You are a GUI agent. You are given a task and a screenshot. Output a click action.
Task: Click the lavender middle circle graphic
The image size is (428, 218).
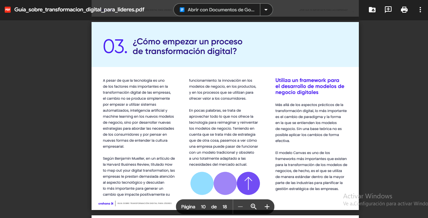pyautogui.click(x=225, y=183)
